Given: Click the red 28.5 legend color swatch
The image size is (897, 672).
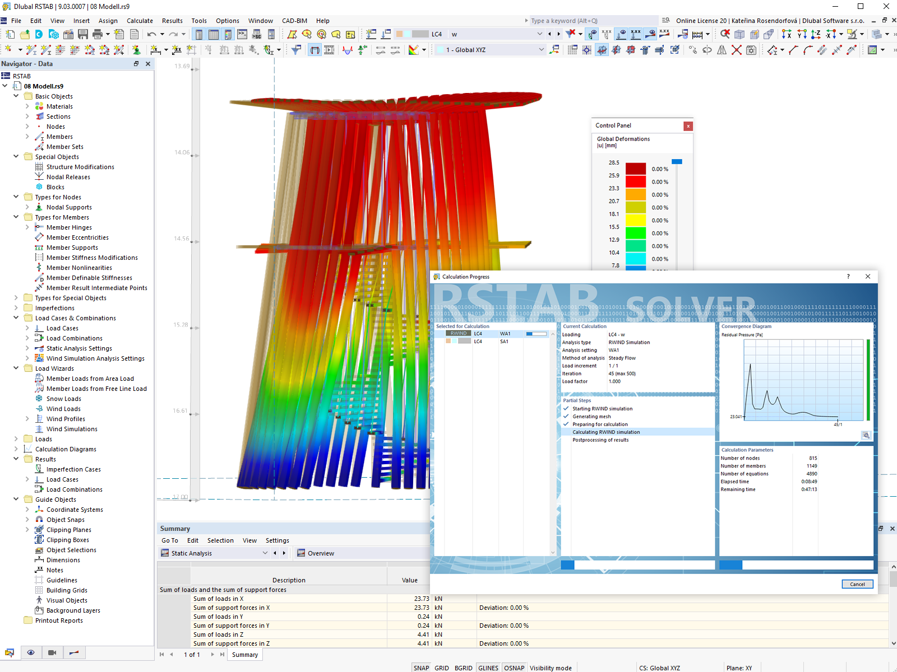Looking at the screenshot, I should pyautogui.click(x=636, y=169).
